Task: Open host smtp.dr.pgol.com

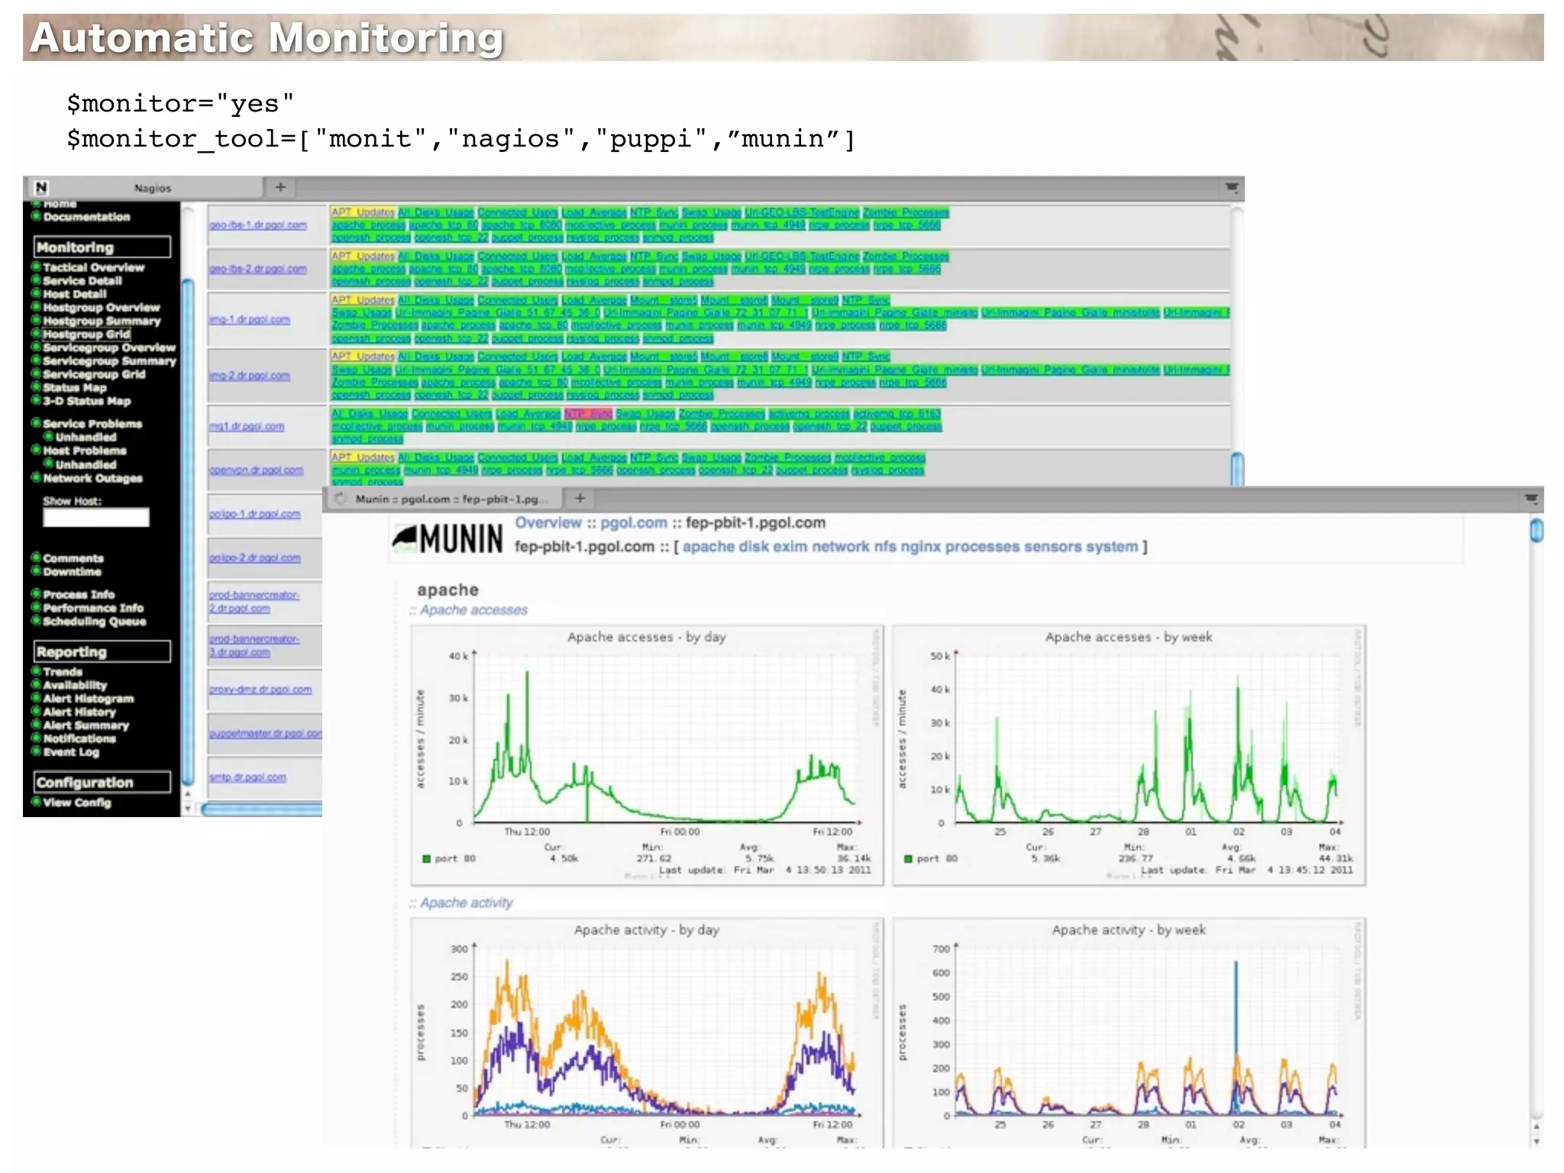Action: click(x=247, y=777)
